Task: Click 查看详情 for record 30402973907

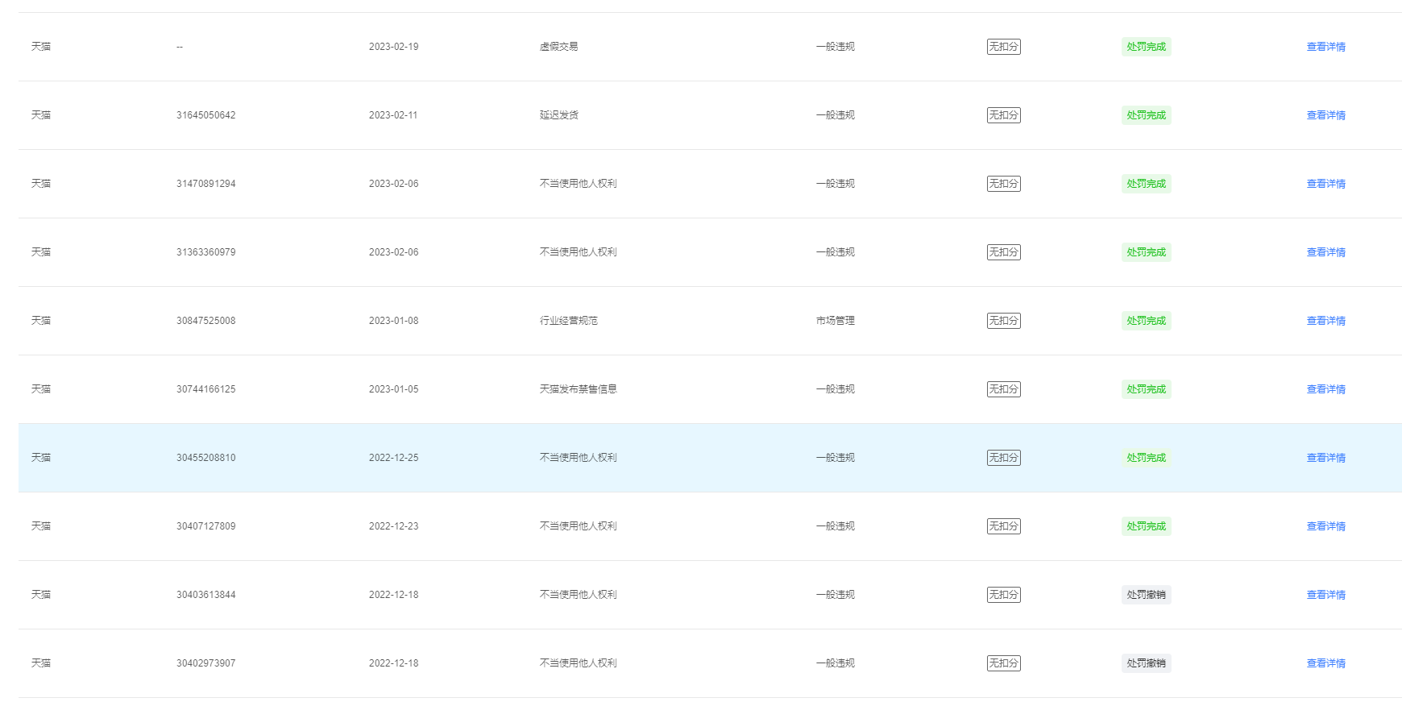Action: click(x=1325, y=663)
